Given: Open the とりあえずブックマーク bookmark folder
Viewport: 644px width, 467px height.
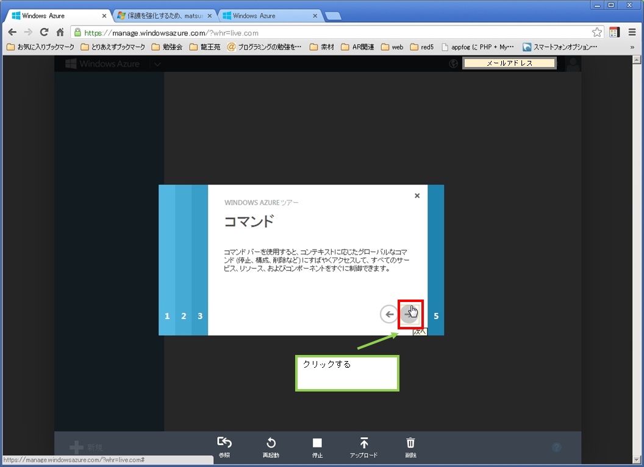Looking at the screenshot, I should (x=113, y=47).
